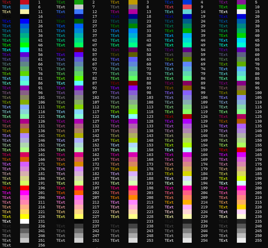The image size is (268, 248).
Task: Pick the white swatch labeled 231
Action: 24,221
